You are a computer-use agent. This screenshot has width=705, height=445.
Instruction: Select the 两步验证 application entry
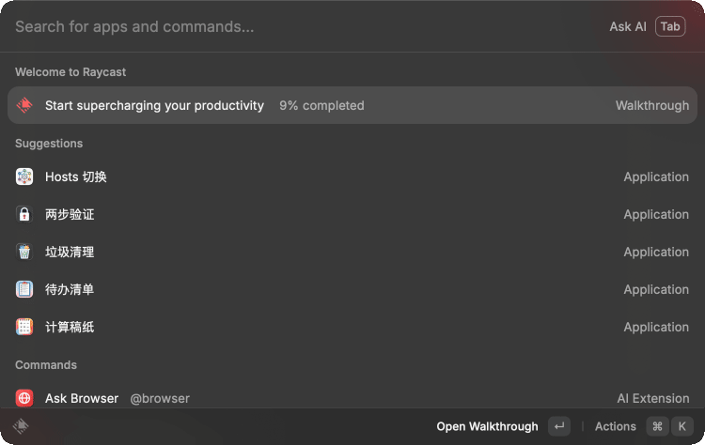tap(352, 214)
